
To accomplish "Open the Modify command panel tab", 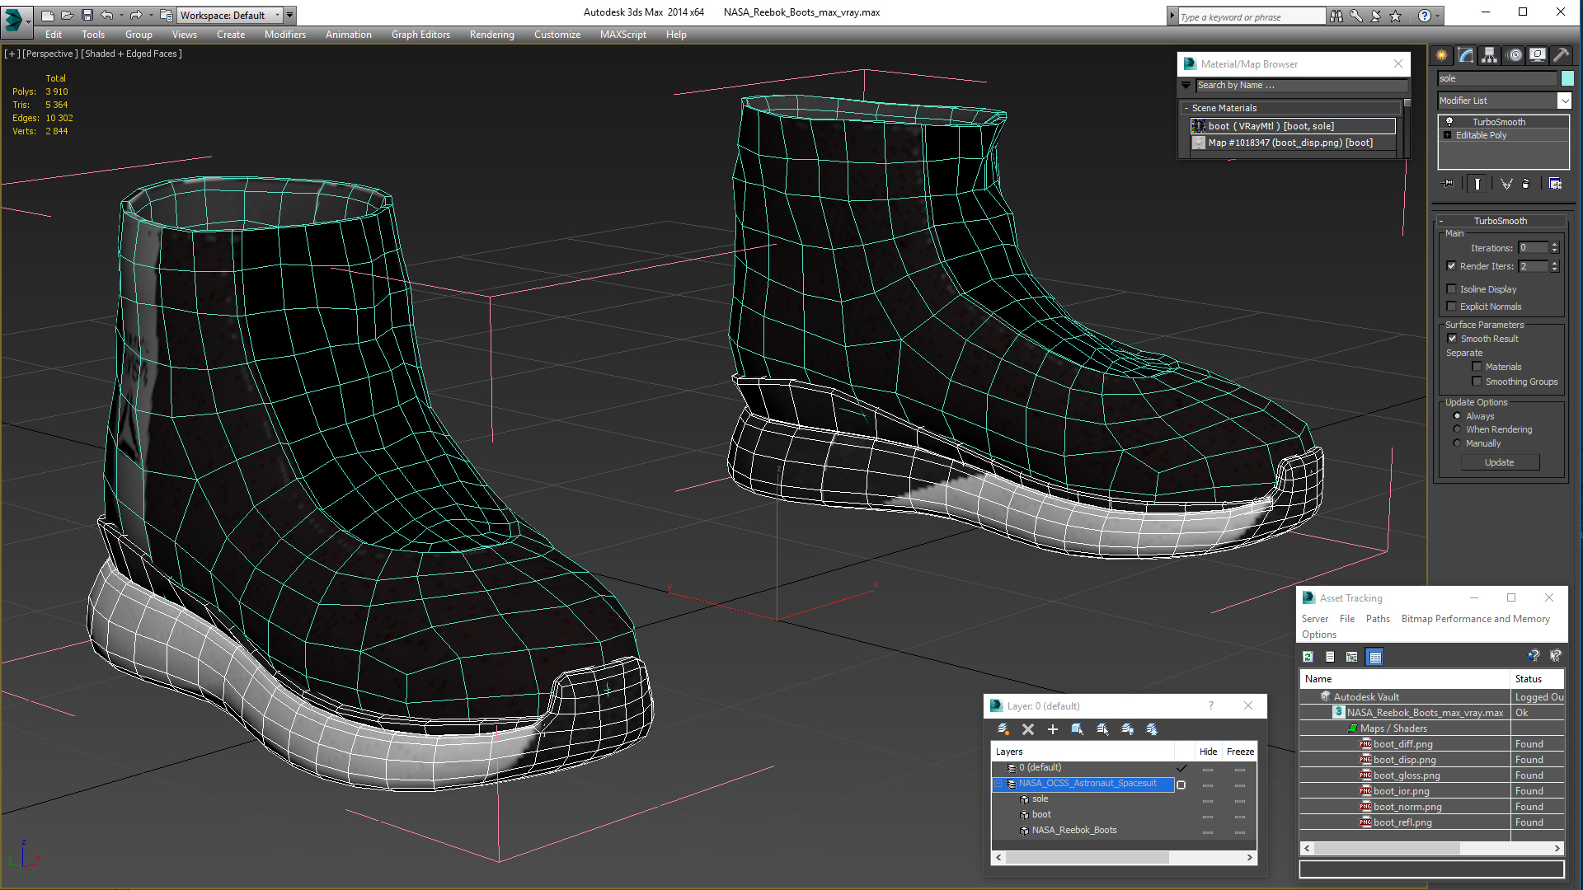I will (1466, 55).
